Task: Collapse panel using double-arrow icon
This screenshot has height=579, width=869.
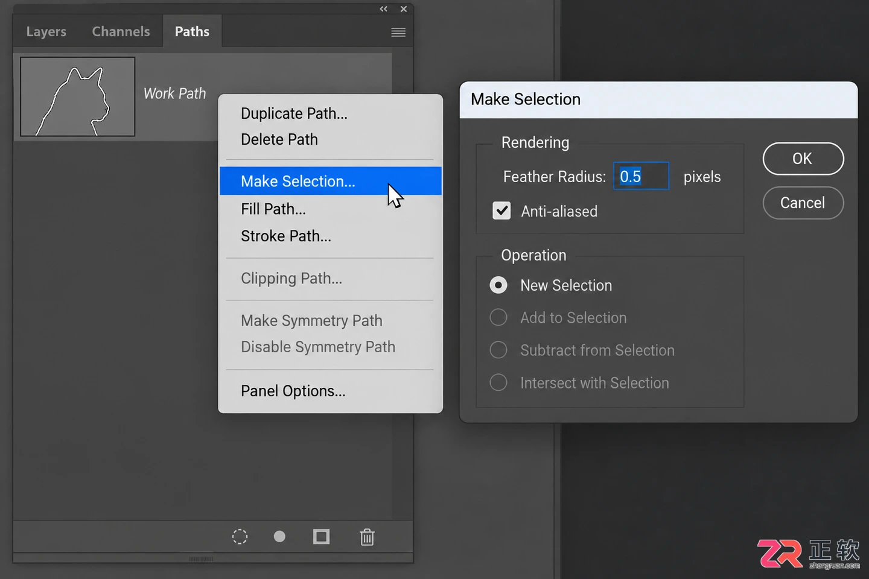Action: click(x=383, y=9)
